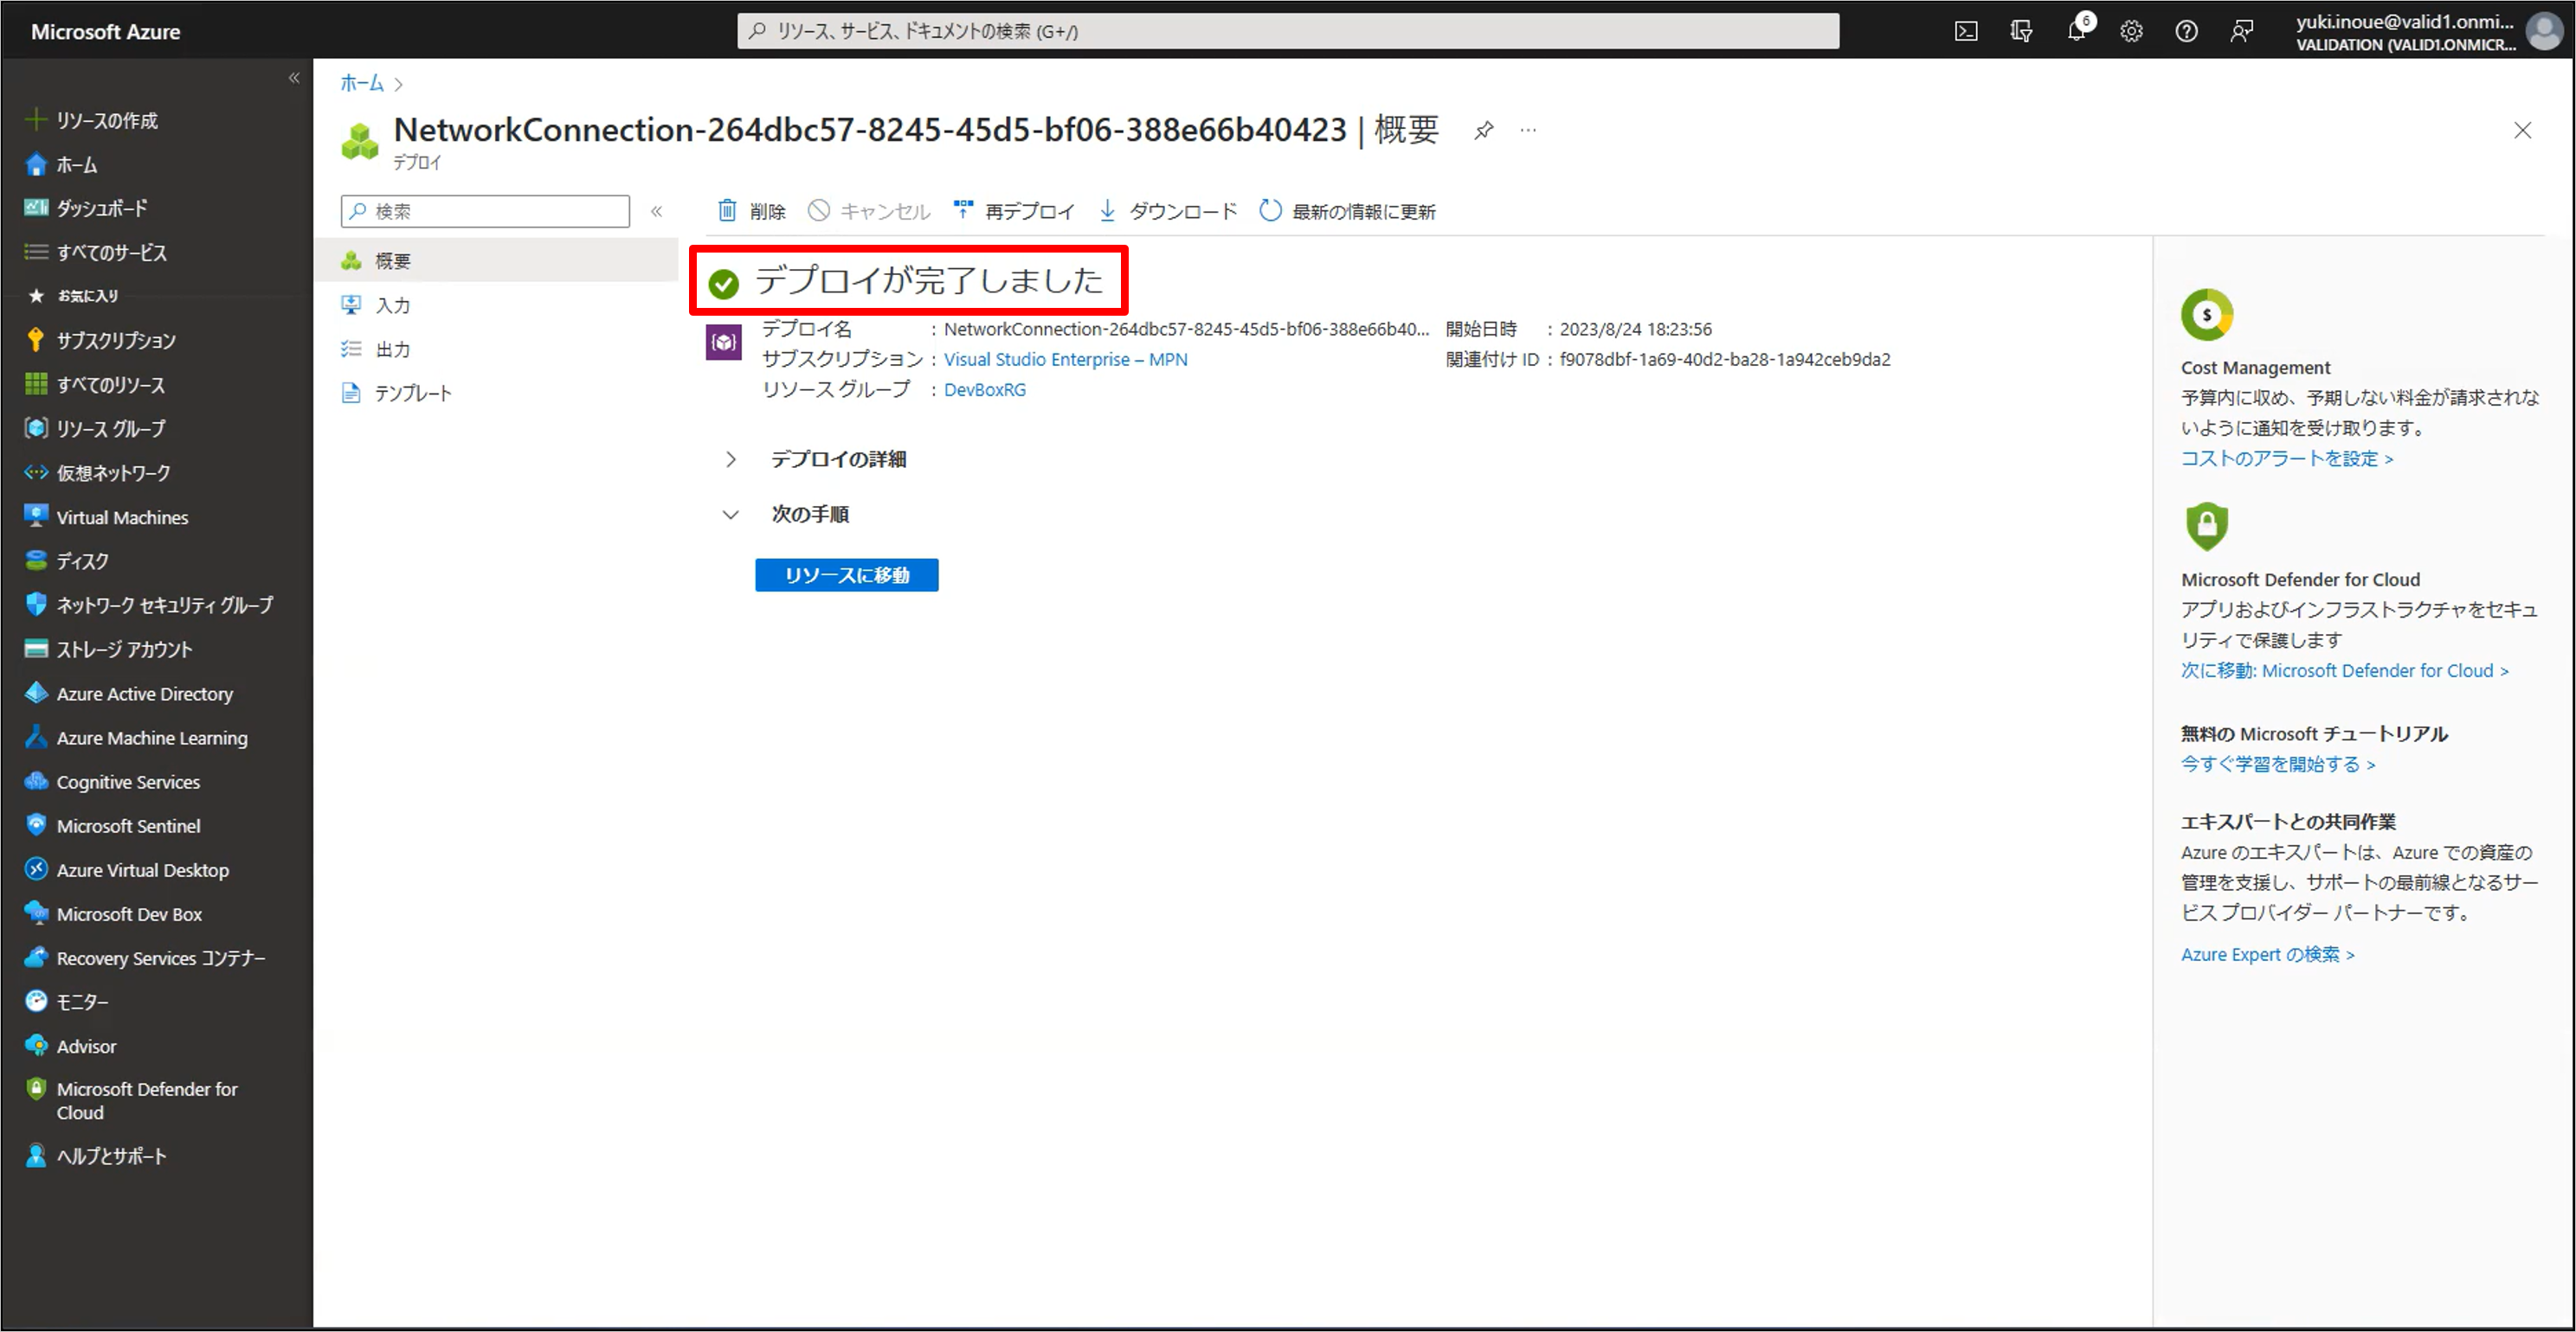This screenshot has width=2576, height=1332.
Task: Click Azure Expert の検索 link
Action: tap(2267, 954)
